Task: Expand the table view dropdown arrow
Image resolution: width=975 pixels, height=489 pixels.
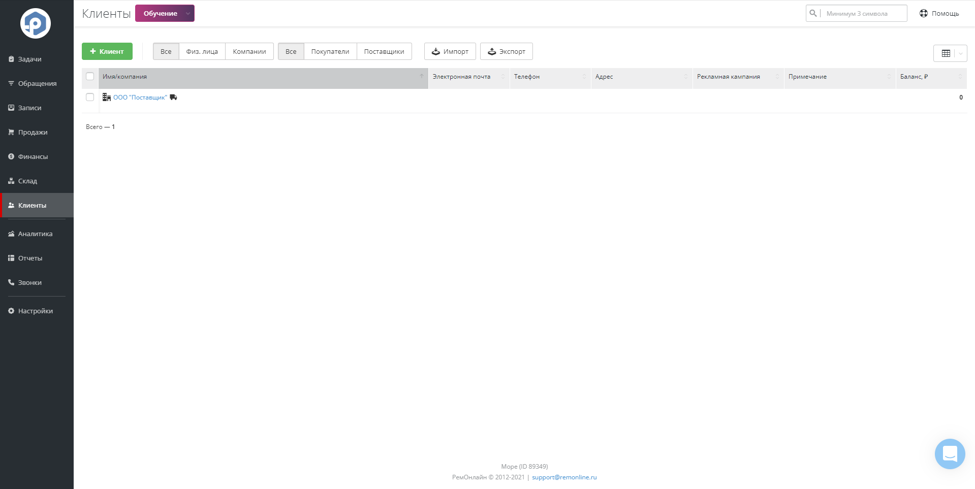Action: (961, 53)
